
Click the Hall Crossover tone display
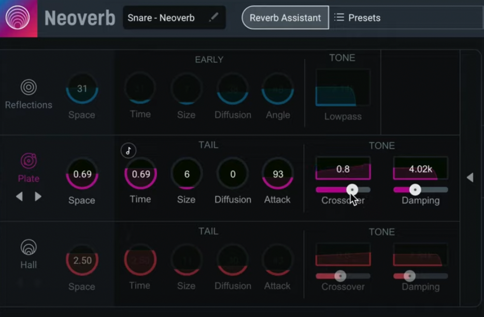pos(343,255)
